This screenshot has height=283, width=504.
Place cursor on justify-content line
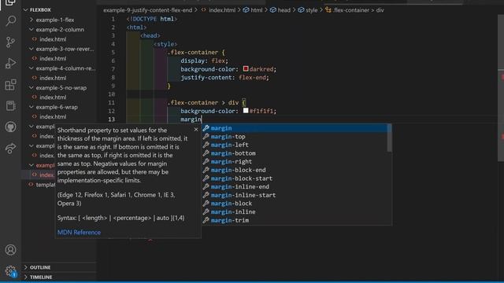(224, 77)
